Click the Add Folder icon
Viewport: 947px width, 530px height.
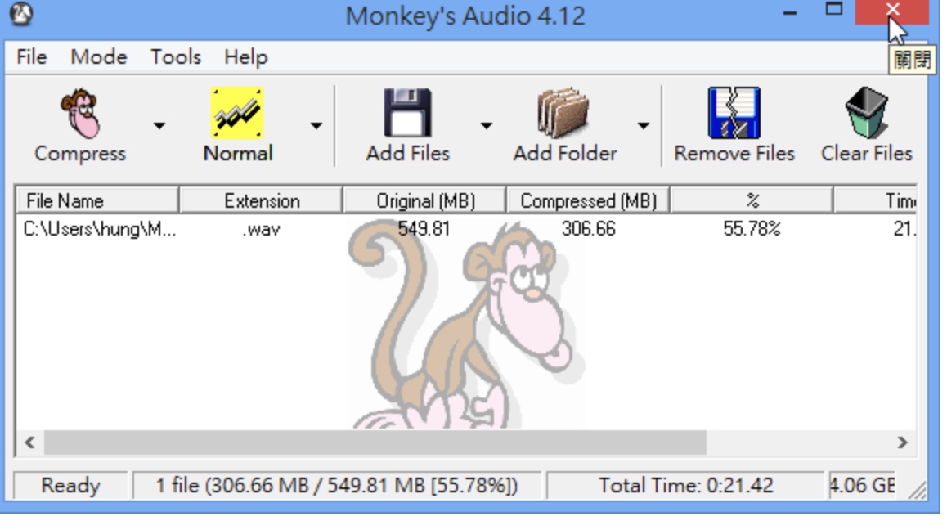(x=564, y=113)
